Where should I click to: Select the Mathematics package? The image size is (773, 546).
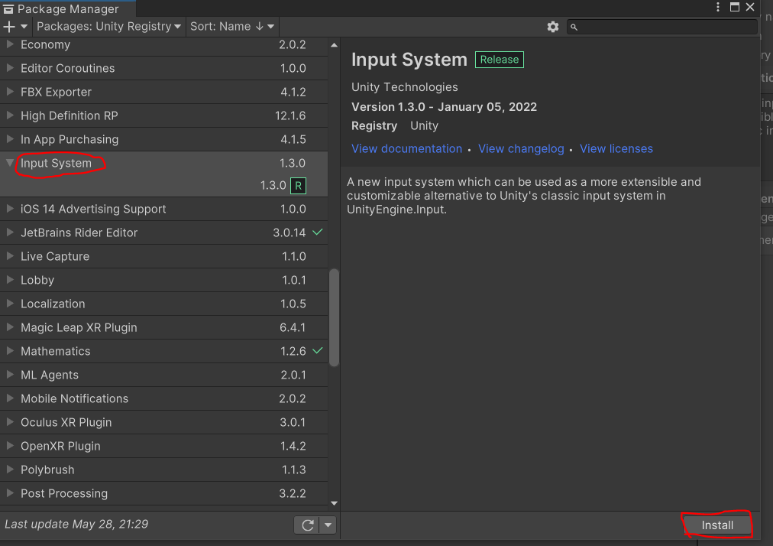163,351
